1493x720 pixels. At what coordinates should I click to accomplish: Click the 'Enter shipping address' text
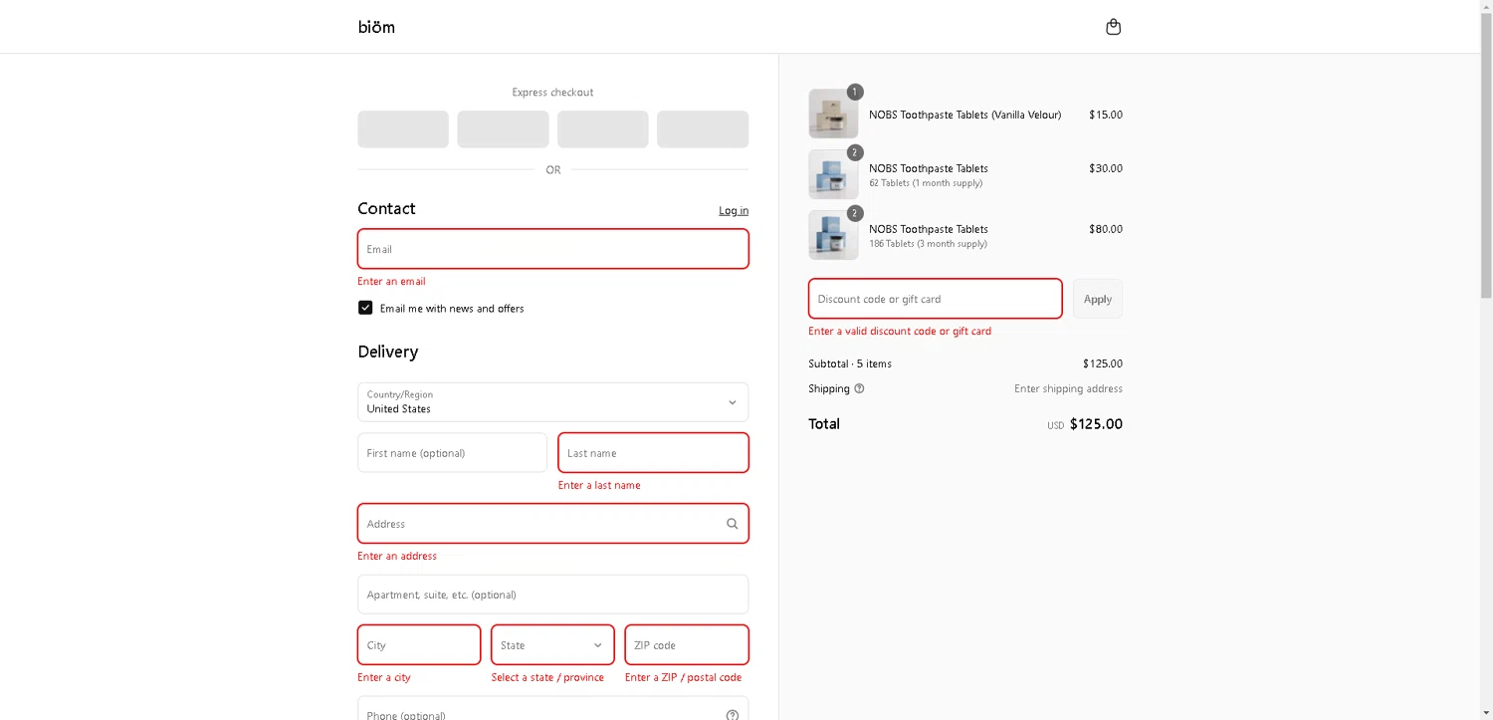click(x=1068, y=388)
